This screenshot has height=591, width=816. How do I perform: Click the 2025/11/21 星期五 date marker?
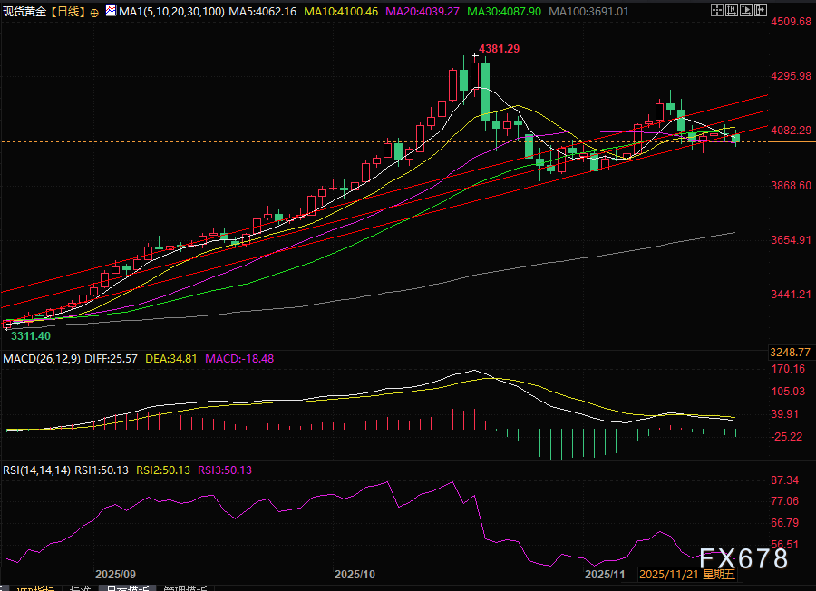point(687,575)
